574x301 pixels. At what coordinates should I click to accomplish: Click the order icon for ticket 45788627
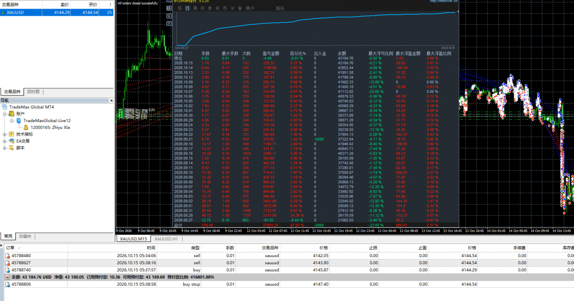[x=7, y=263]
